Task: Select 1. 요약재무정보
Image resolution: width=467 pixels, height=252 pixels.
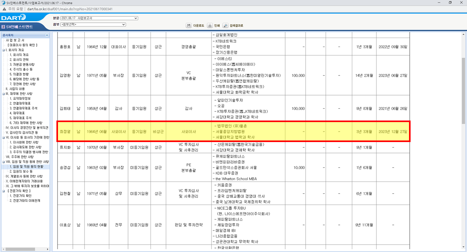Action: point(20,99)
